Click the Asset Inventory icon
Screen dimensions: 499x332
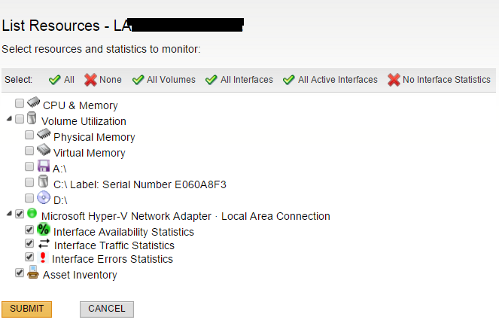pos(33,274)
